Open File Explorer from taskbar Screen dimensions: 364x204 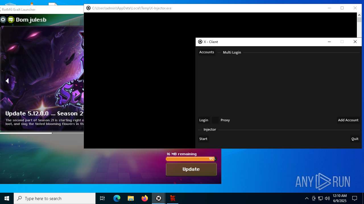(x=131, y=198)
